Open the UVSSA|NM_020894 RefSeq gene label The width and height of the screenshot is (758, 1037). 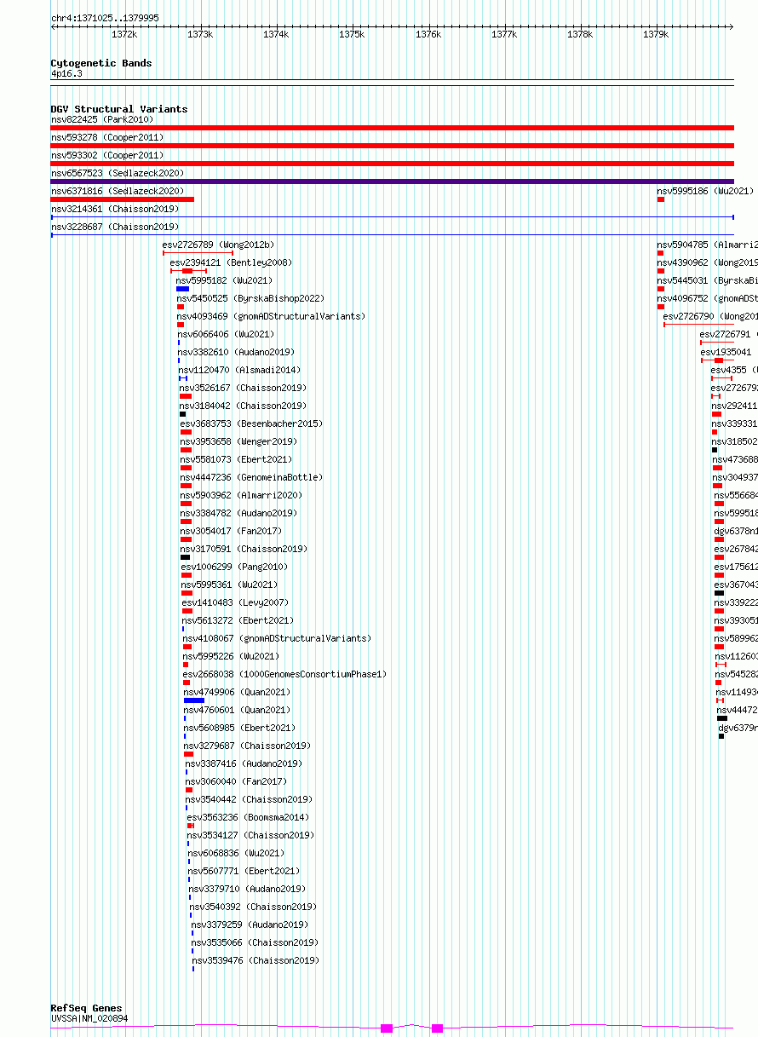click(89, 1018)
